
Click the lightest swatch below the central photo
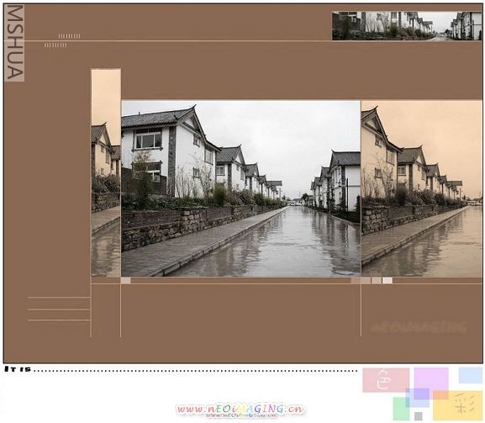387,281
